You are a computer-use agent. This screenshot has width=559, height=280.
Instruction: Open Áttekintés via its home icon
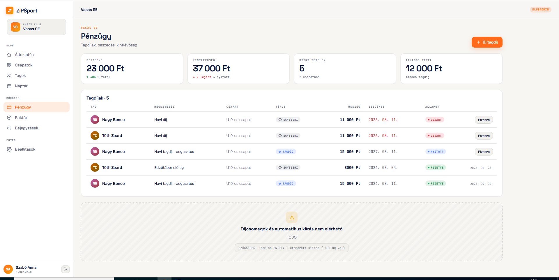(x=9, y=55)
